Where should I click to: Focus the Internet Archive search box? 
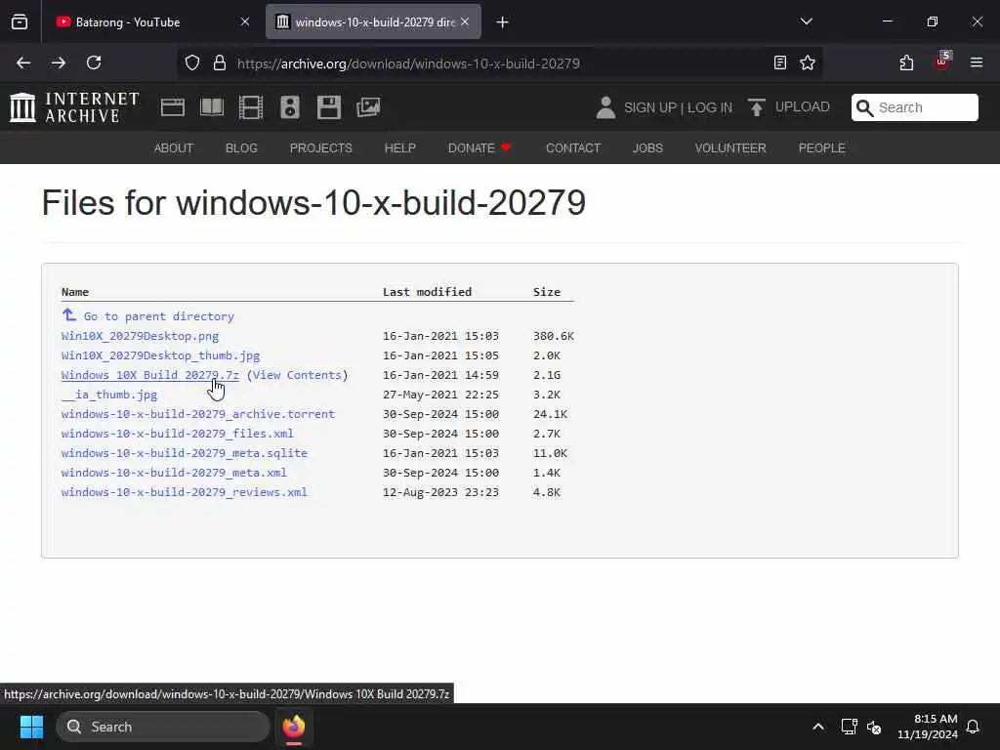pos(914,107)
